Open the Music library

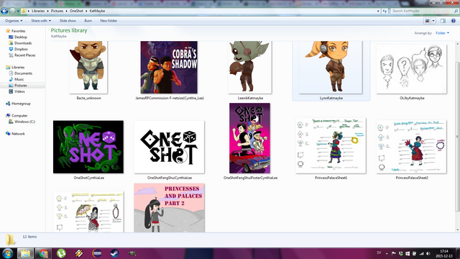pos(19,79)
